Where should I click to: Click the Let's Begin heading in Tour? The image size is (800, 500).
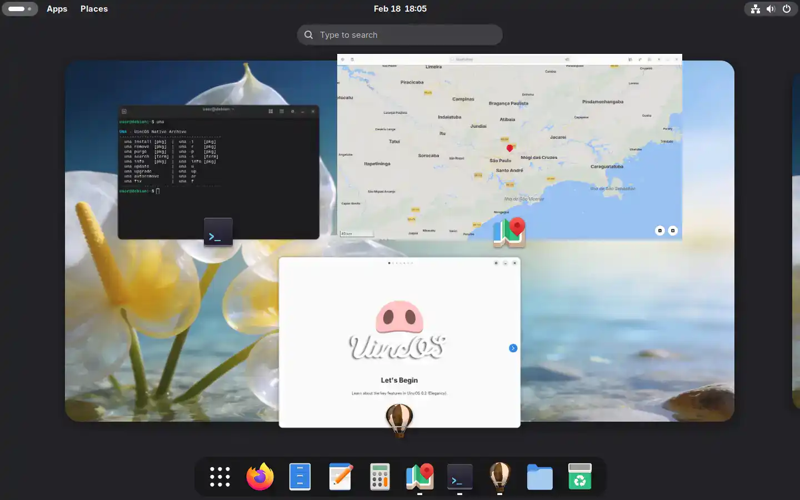click(399, 381)
